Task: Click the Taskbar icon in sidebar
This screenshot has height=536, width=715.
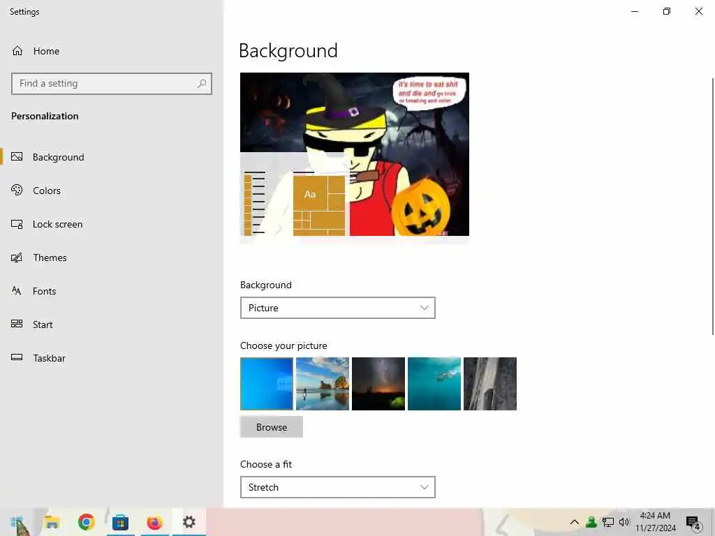Action: 17,357
